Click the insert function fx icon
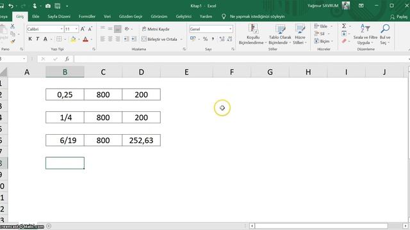 tap(67, 59)
